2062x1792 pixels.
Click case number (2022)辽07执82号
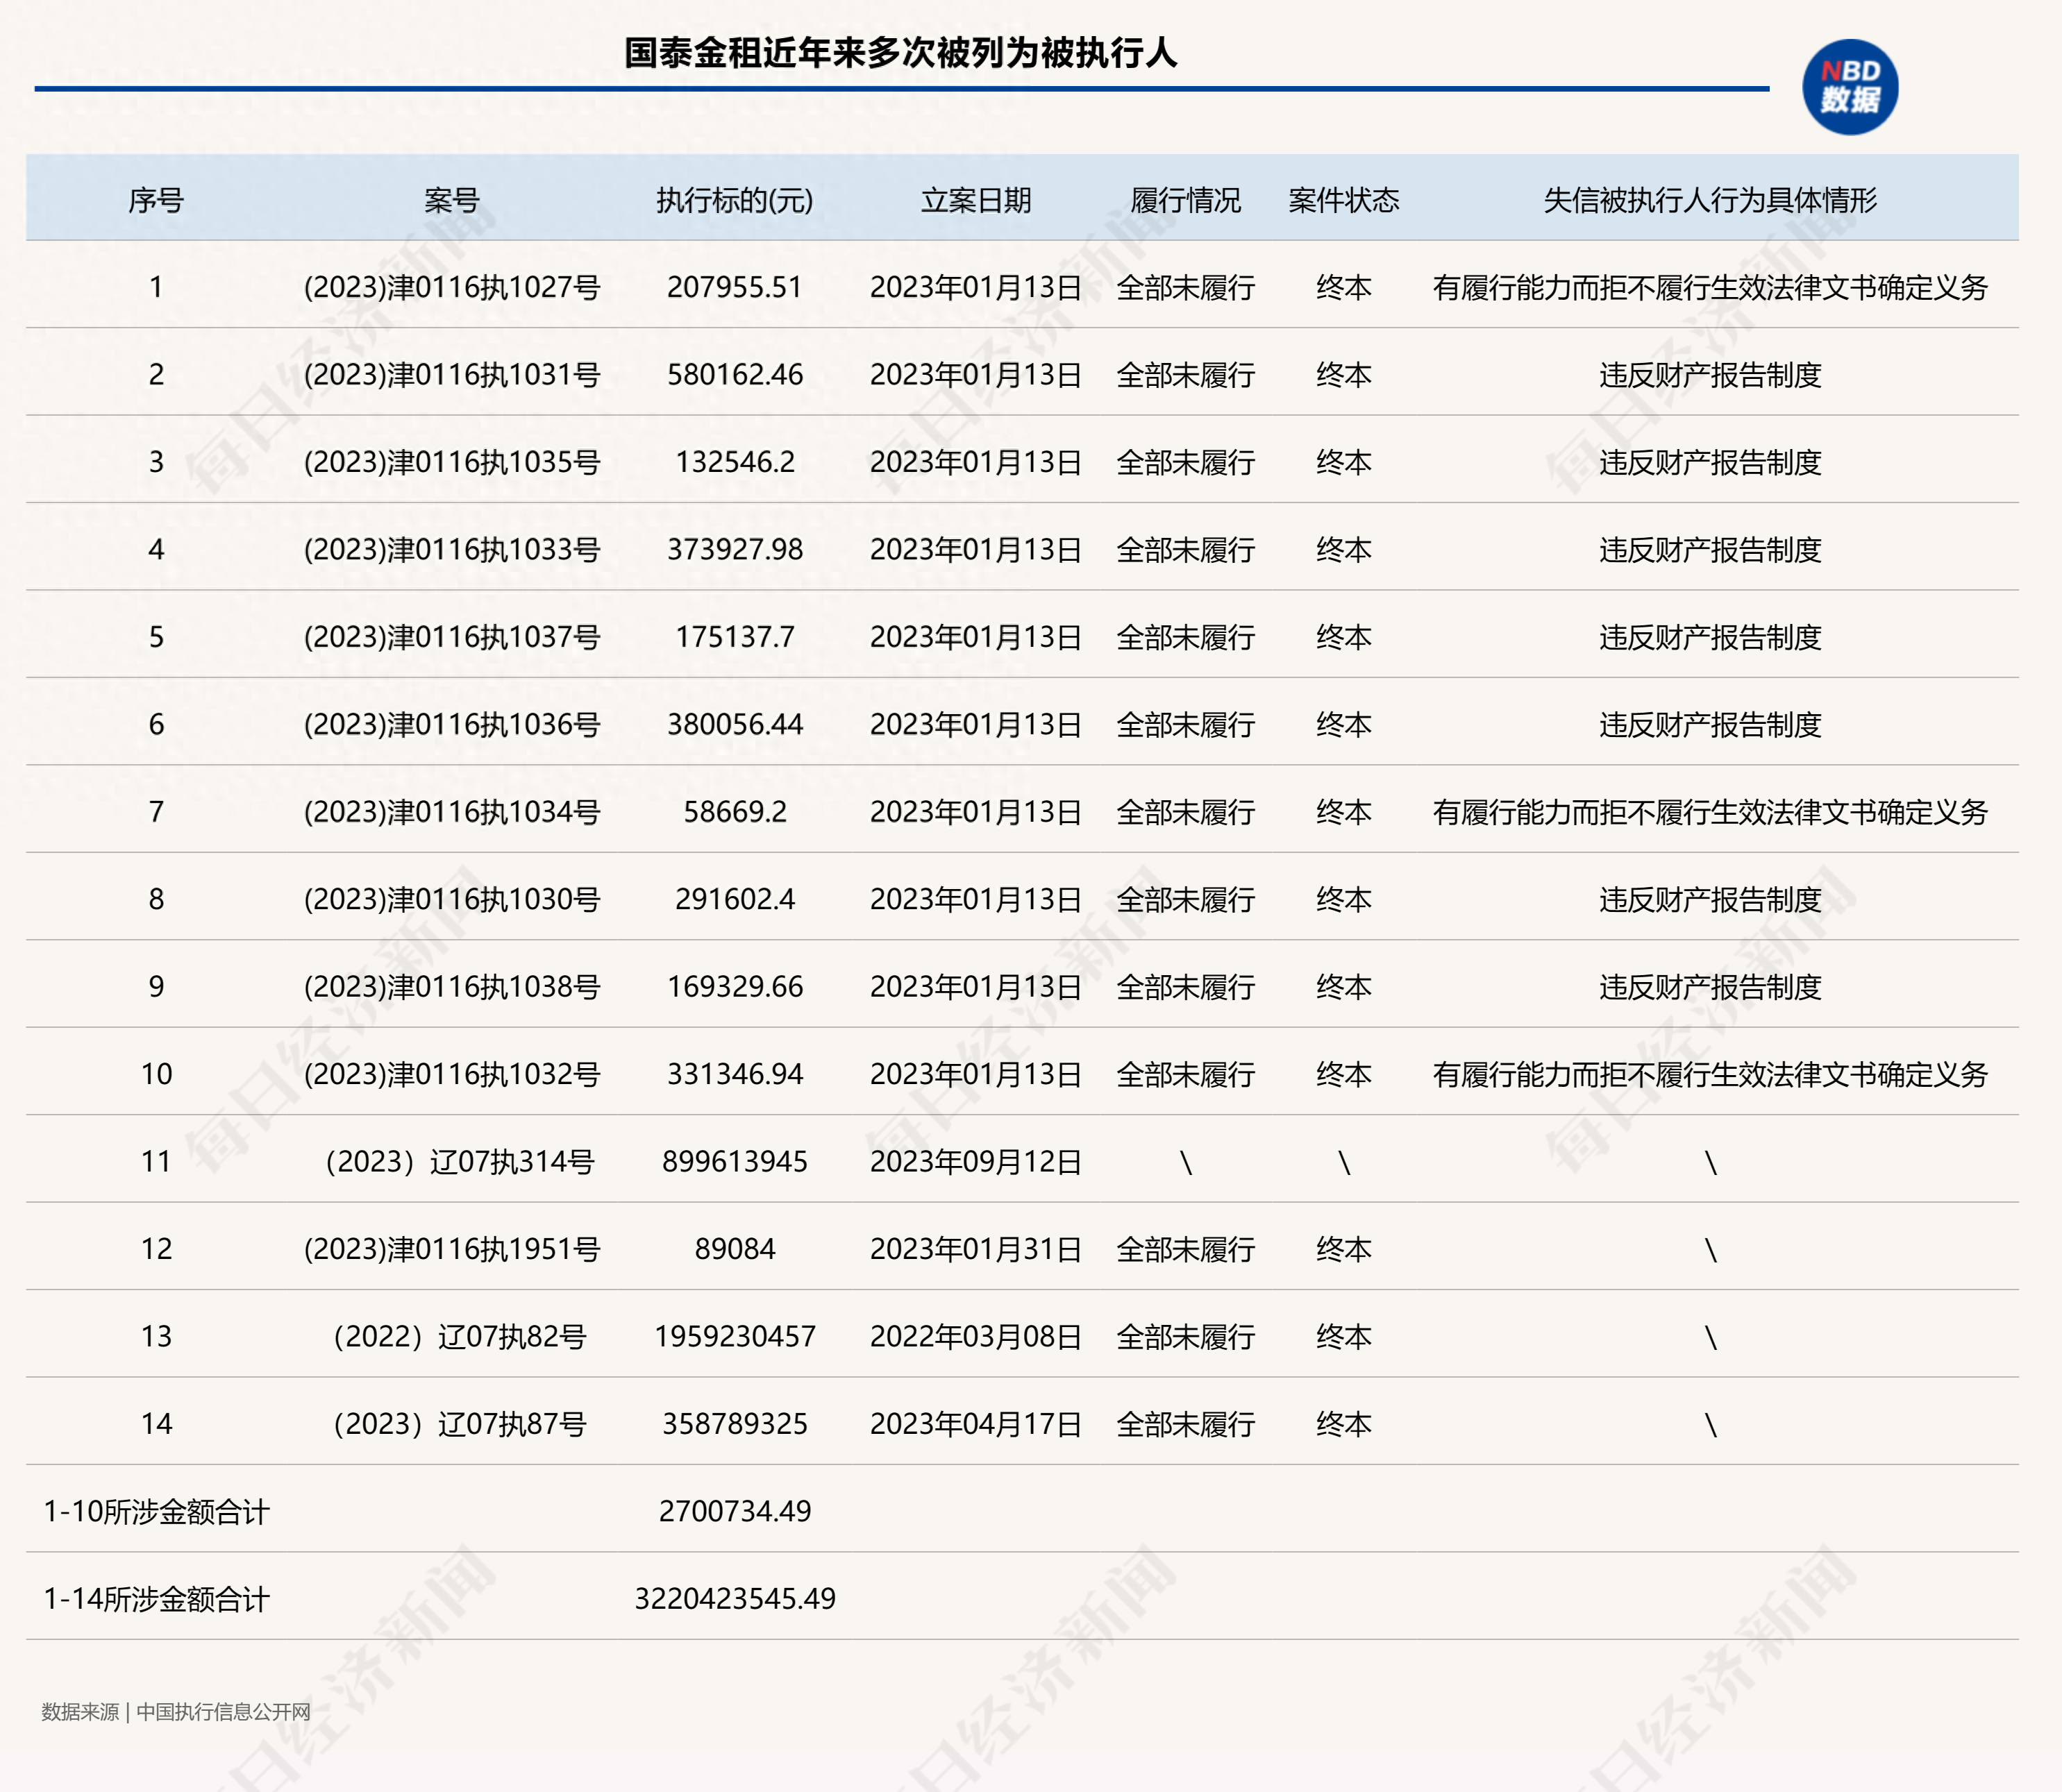tap(459, 1337)
